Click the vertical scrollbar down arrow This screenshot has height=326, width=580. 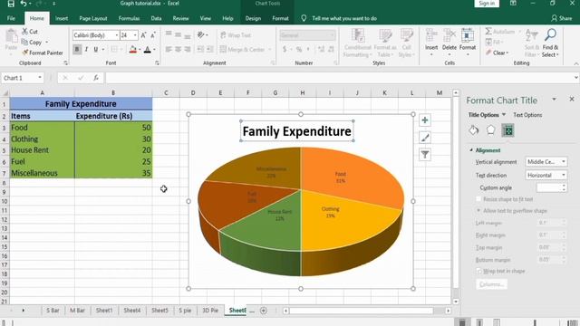pyautogui.click(x=456, y=302)
